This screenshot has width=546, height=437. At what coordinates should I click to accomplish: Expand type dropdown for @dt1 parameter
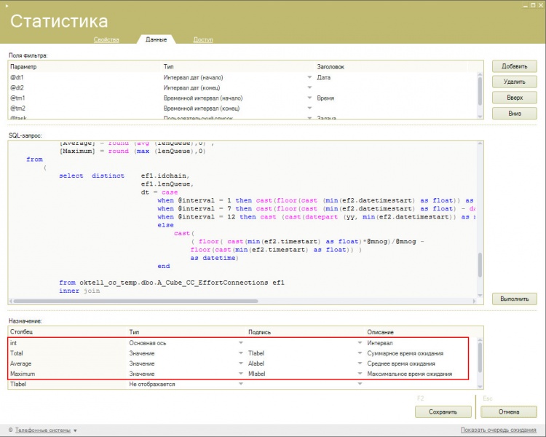[x=309, y=77]
